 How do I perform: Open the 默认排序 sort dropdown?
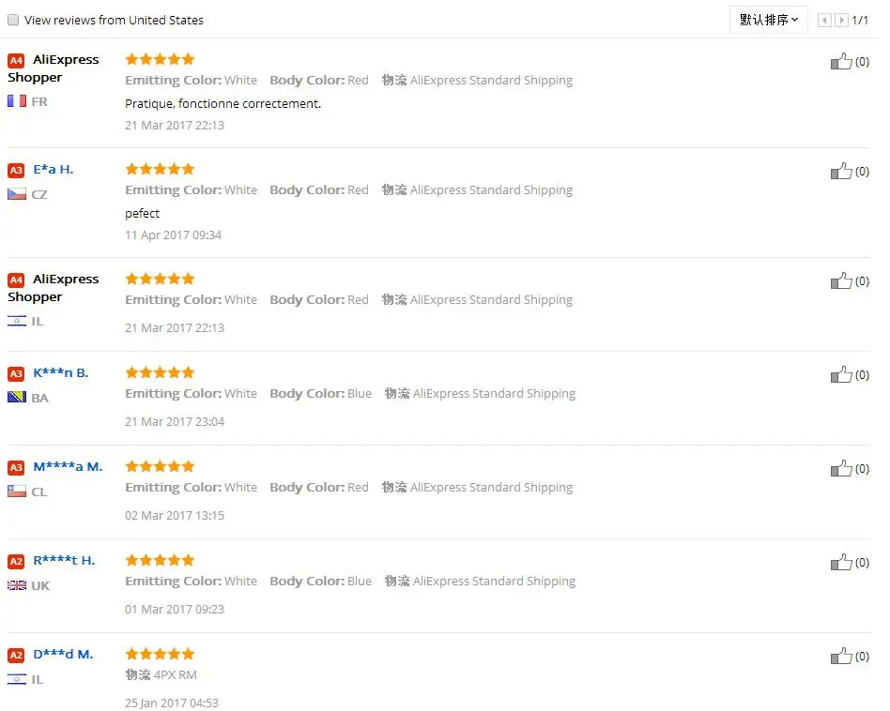point(768,20)
